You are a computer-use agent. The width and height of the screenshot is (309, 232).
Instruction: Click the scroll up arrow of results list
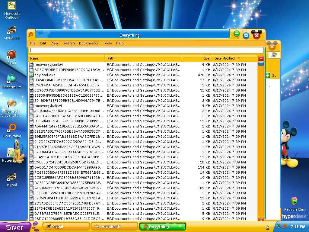tap(261, 59)
